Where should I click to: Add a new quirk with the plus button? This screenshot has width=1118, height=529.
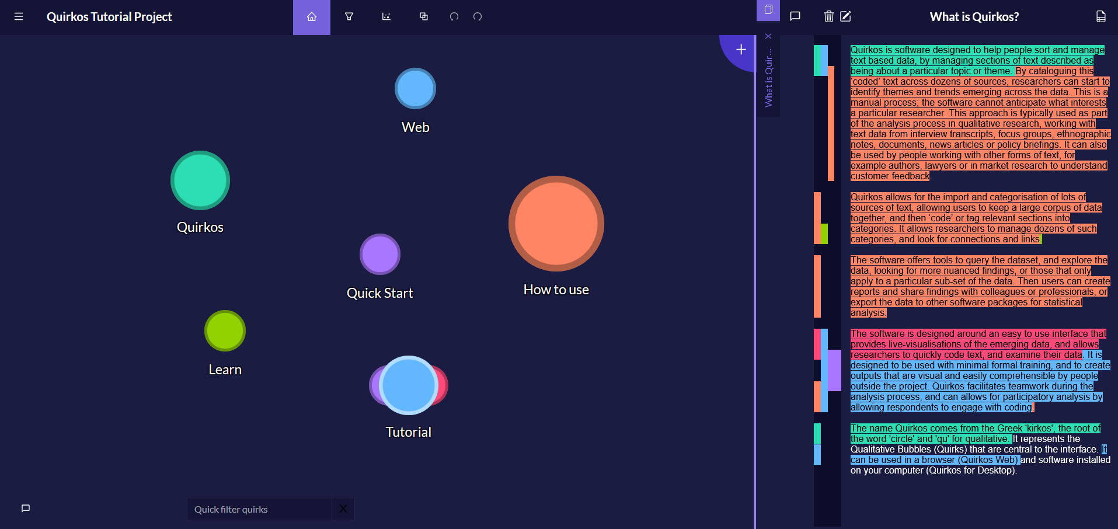tap(740, 49)
